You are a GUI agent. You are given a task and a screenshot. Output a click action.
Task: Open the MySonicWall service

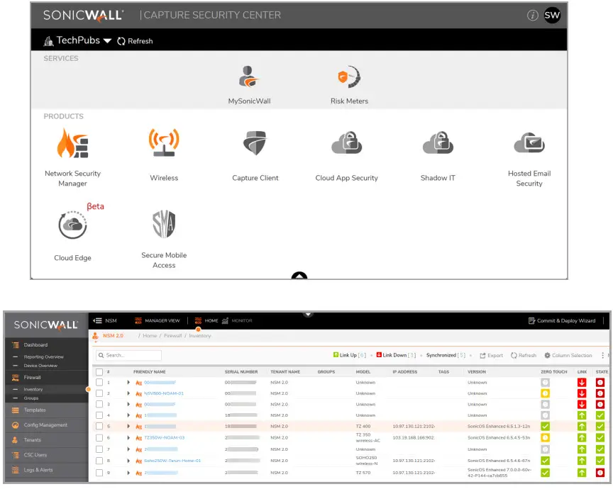(250, 78)
